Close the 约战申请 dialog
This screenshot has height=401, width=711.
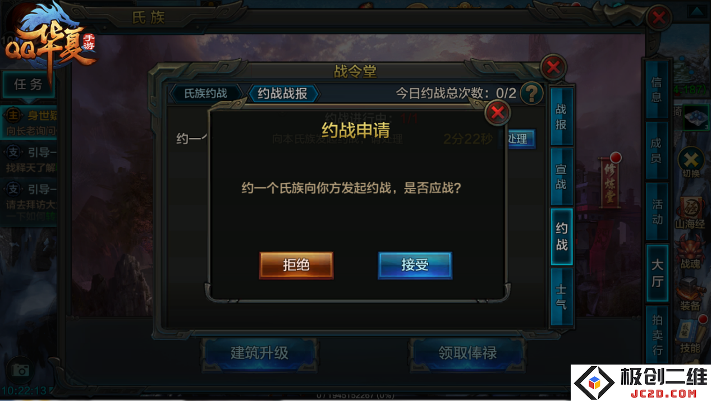(x=497, y=113)
